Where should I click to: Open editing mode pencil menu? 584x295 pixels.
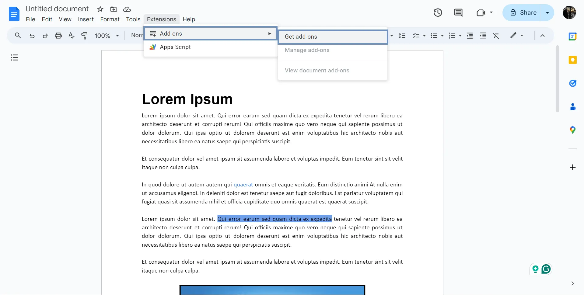click(x=517, y=36)
